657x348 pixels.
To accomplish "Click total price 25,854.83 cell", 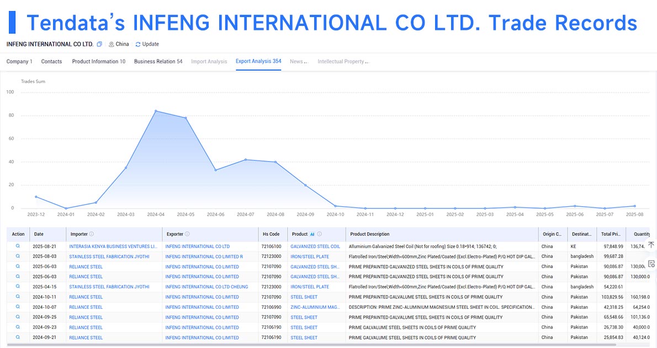I will (x=613, y=337).
